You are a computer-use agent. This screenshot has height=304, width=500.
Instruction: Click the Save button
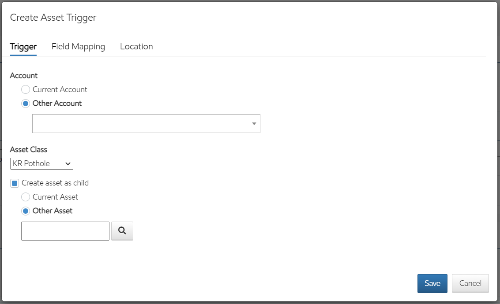432,283
